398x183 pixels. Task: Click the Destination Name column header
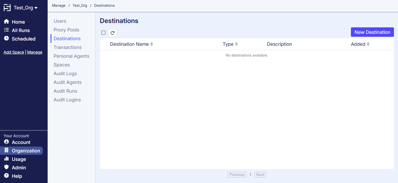[129, 44]
